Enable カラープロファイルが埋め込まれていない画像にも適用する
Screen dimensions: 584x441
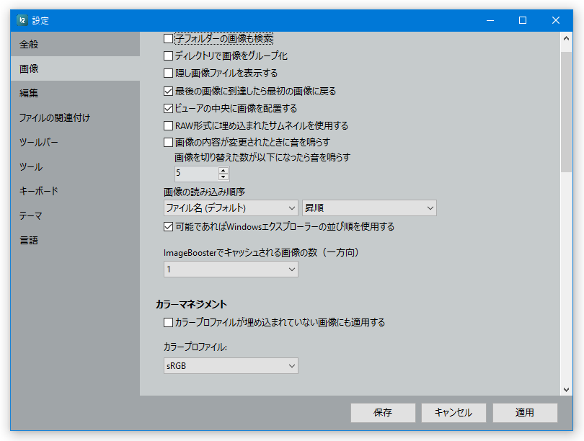pos(168,322)
